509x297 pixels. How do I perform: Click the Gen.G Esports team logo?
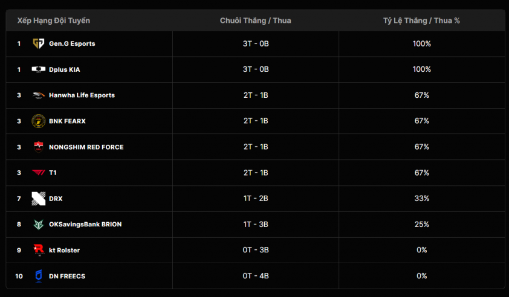pyautogui.click(x=38, y=43)
